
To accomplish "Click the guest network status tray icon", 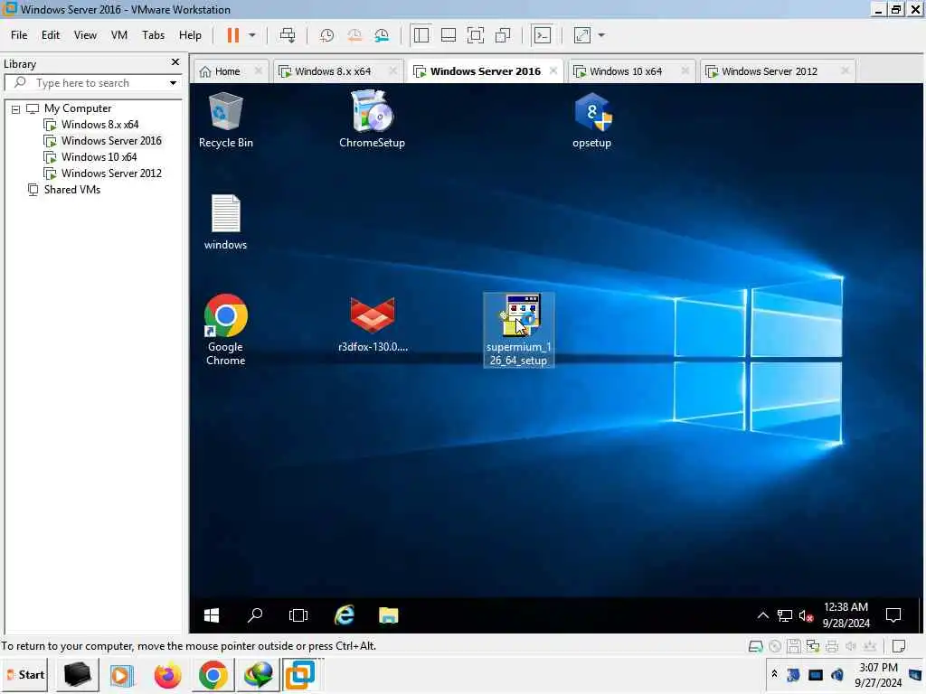I will tap(785, 615).
